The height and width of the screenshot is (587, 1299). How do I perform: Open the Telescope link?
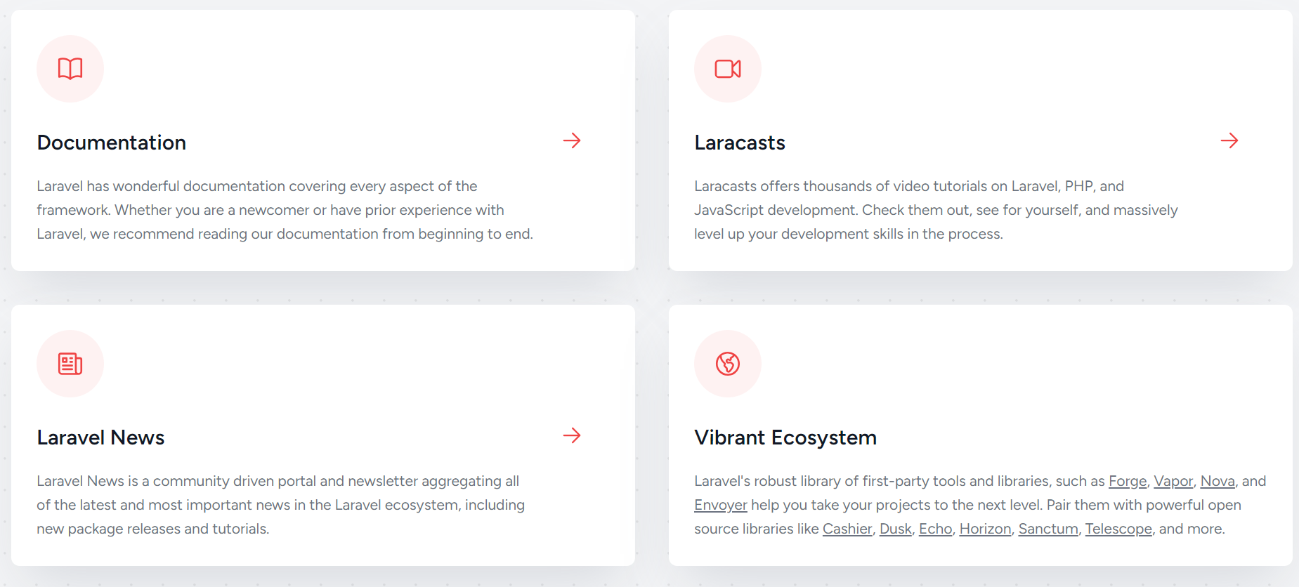1118,528
